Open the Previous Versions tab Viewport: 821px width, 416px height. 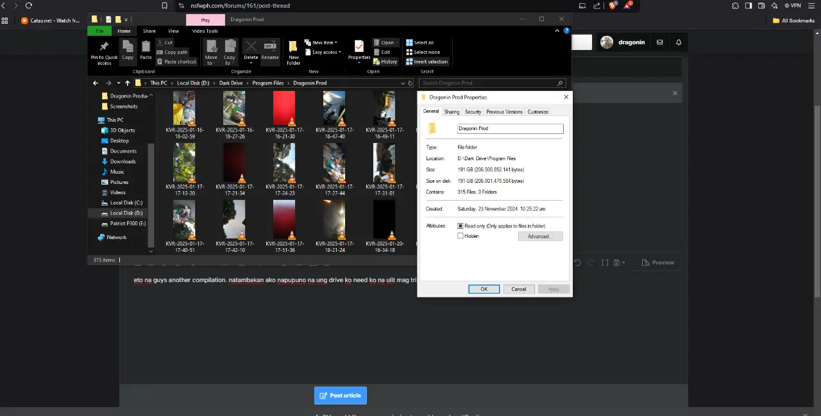point(504,112)
